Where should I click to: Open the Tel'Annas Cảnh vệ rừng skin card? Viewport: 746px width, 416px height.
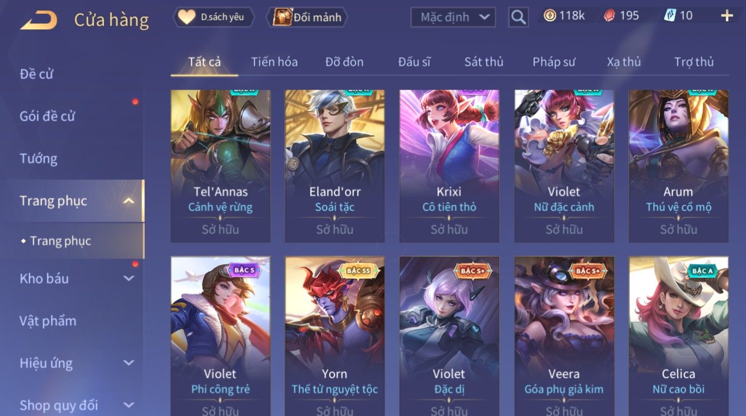tap(220, 166)
